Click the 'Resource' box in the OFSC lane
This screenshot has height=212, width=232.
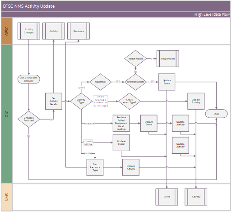(x=79, y=31)
